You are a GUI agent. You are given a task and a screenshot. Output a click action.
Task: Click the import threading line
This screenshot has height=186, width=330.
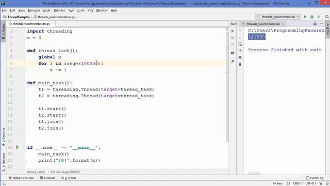click(x=49, y=31)
